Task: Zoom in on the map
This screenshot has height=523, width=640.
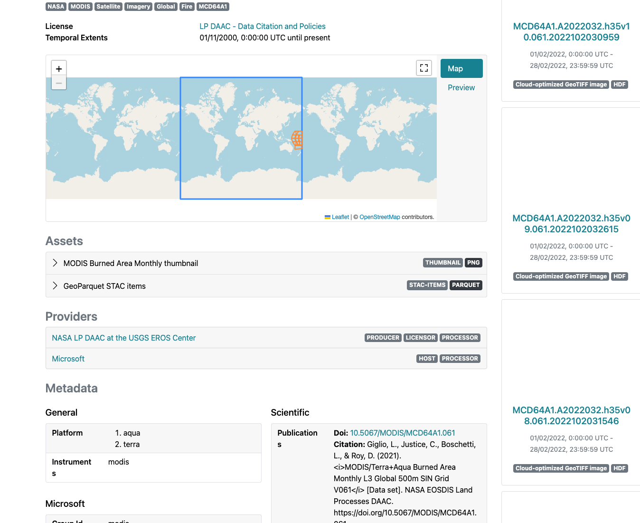Action: [x=58, y=68]
